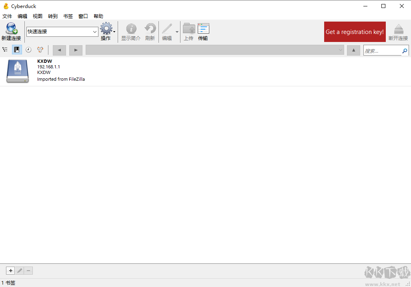Click the Disconnect (断开连接) eject icon

[399, 29]
